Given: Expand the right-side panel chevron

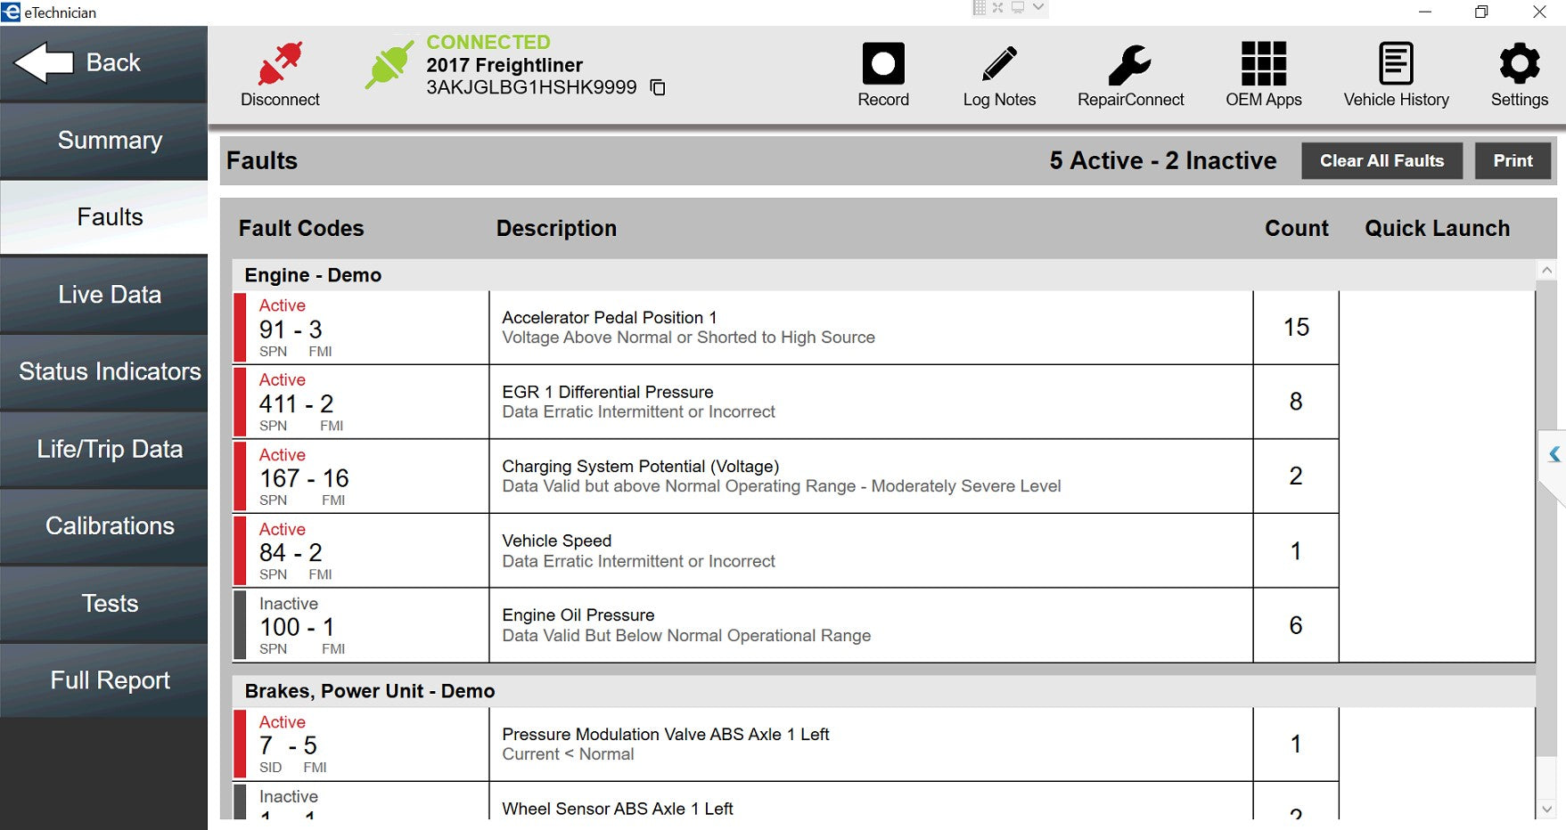Looking at the screenshot, I should point(1554,454).
